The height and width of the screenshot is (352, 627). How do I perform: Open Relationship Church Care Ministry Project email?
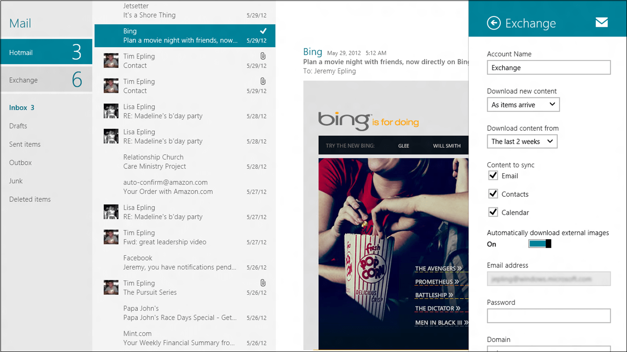click(x=185, y=162)
